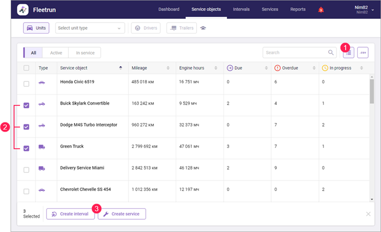381x232 pixels.
Task: Open the Services tab
Action: (x=270, y=9)
